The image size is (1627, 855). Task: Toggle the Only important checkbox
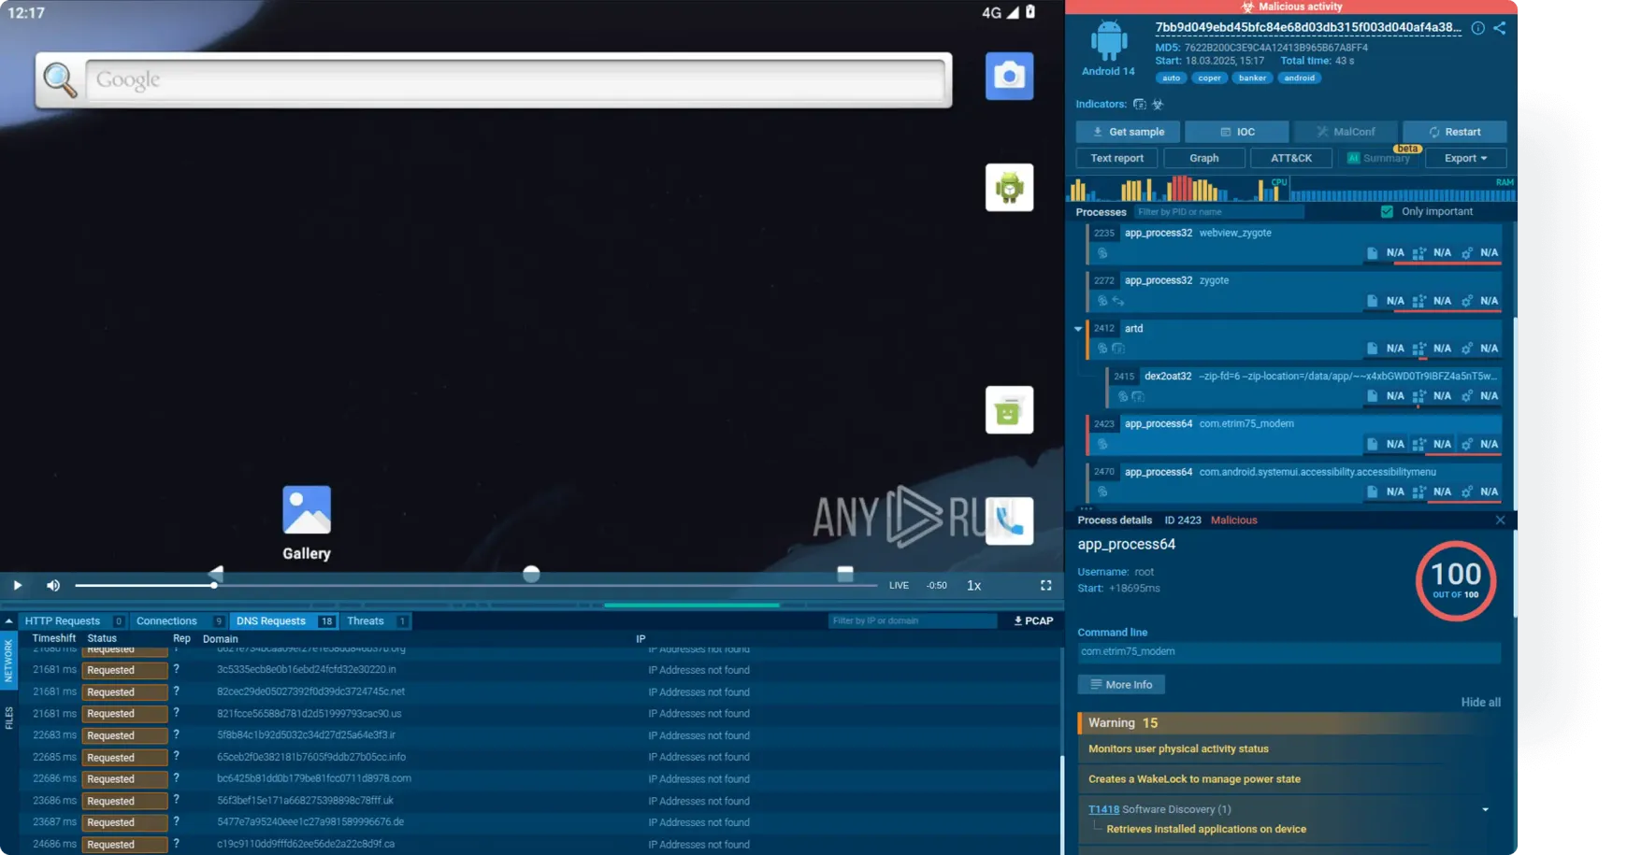(1387, 211)
